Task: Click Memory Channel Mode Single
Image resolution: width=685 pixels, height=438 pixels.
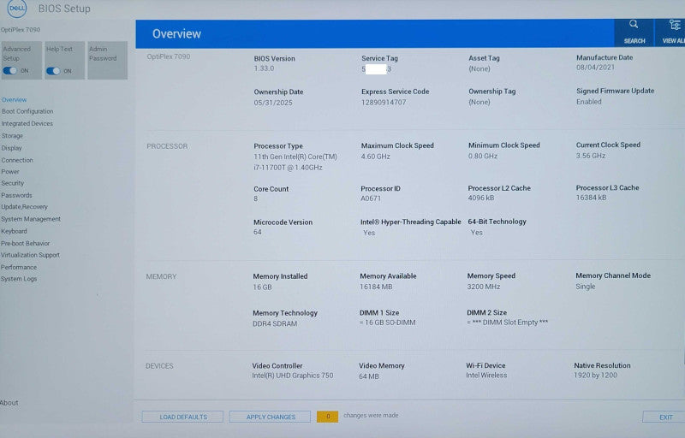Action: click(586, 287)
